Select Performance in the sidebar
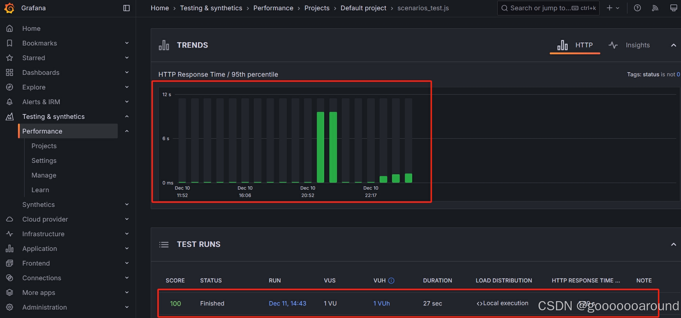This screenshot has width=681, height=318. (68, 131)
